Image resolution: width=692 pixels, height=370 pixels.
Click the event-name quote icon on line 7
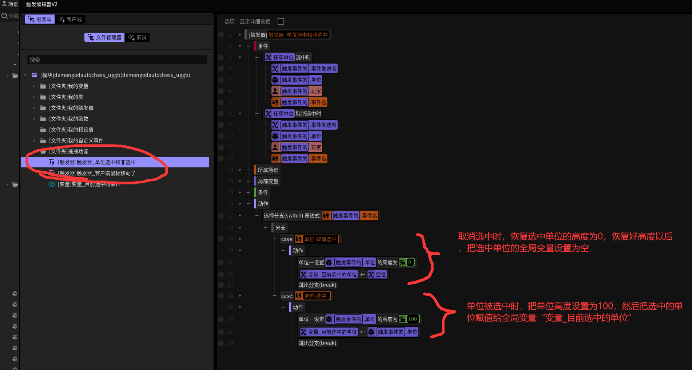point(275,102)
